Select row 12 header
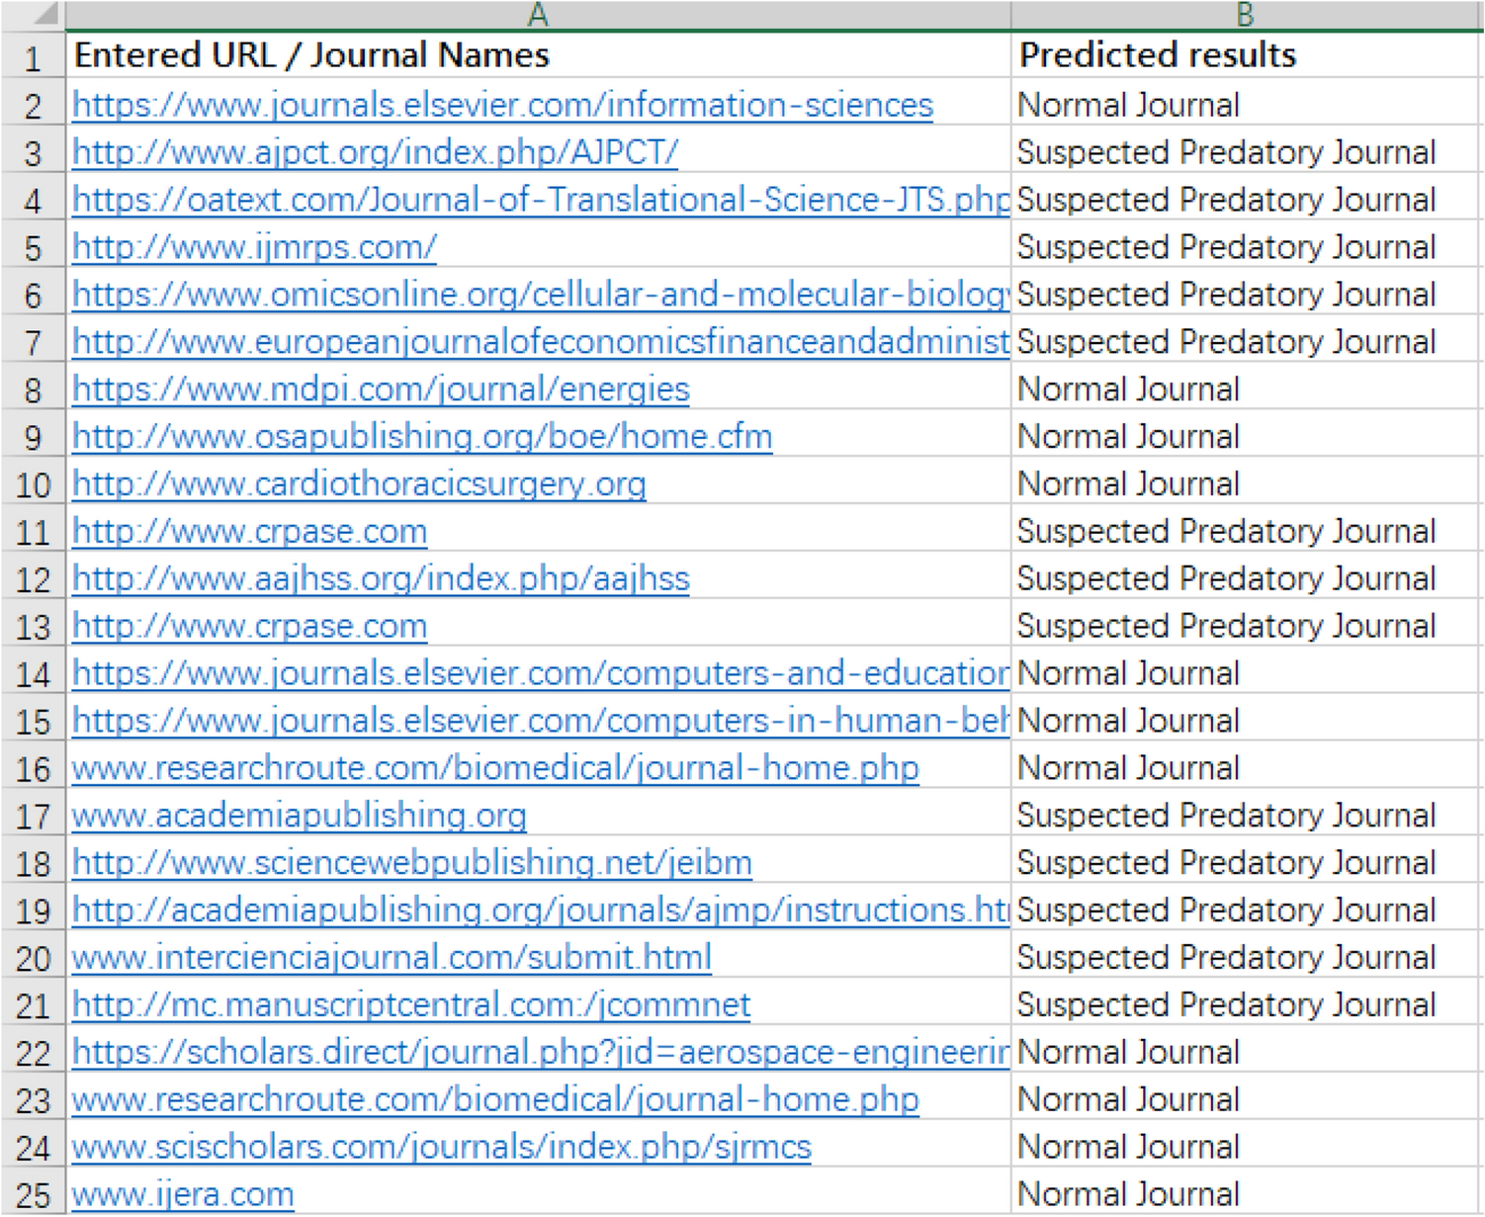Screen dimensions: 1485x1217 click(33, 579)
